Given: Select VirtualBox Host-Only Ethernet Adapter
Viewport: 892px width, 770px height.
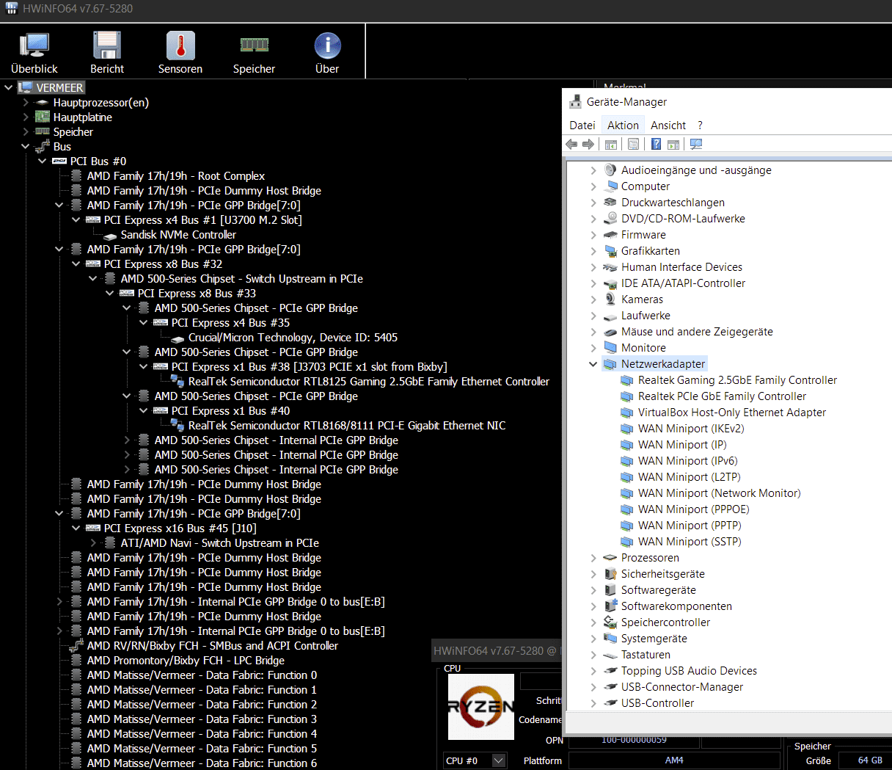Looking at the screenshot, I should point(731,413).
